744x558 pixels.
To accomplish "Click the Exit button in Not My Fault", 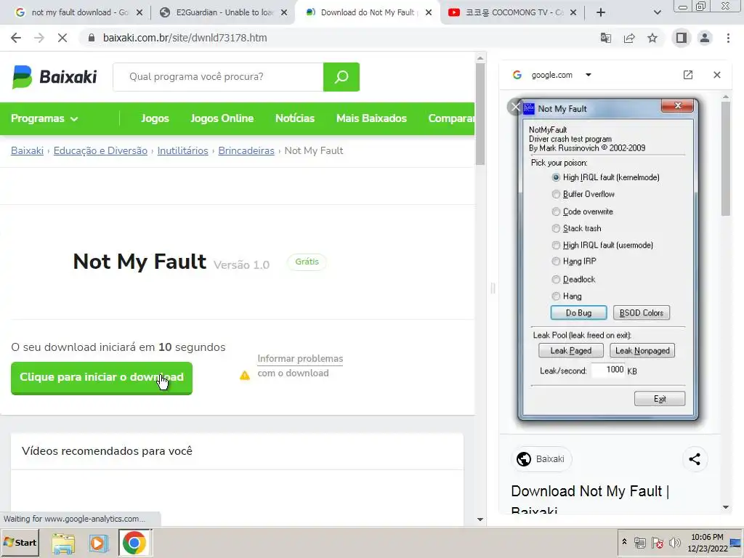I will pos(660,399).
